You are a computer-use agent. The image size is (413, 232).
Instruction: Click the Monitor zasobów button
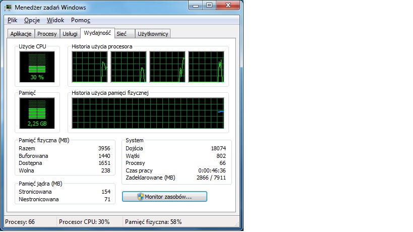164,197
